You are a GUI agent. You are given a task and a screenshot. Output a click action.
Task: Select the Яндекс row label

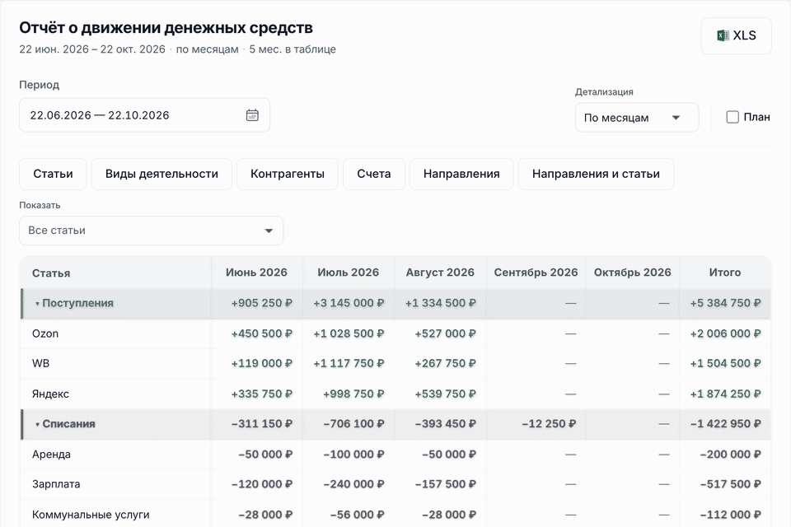(x=50, y=394)
